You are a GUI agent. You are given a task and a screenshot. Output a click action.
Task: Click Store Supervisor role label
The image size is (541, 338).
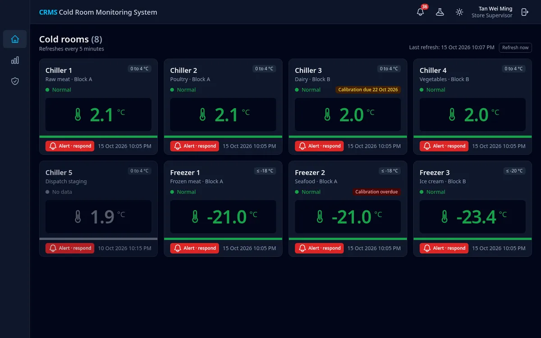click(x=492, y=16)
